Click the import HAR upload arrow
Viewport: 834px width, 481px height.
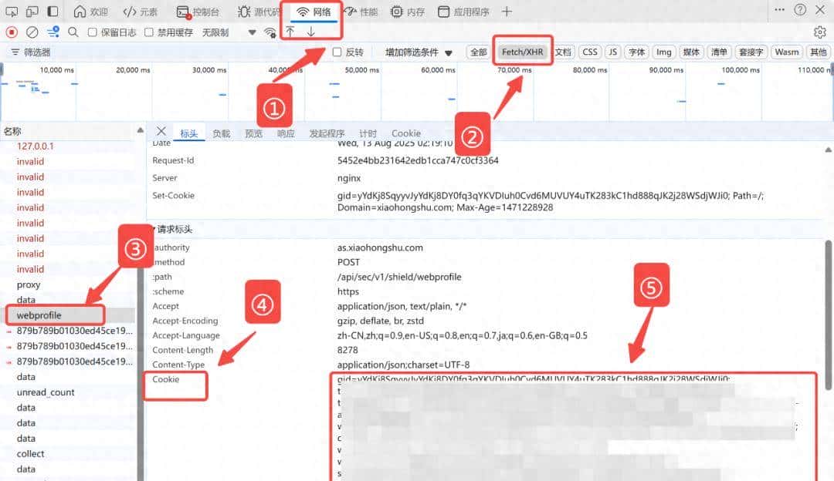290,32
